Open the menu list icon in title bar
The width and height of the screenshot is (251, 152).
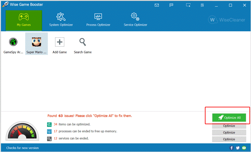[202, 5]
